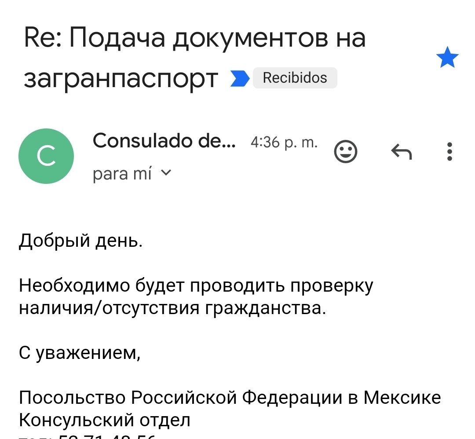Screen dimensions: 475x439
Task: Reply using the curved arrow icon
Action: (401, 152)
